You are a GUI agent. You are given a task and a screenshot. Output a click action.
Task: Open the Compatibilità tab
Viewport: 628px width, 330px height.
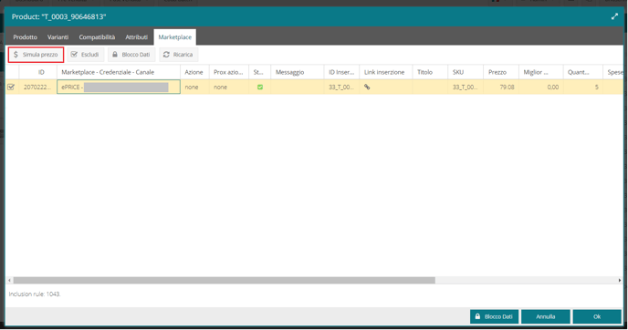click(x=97, y=36)
